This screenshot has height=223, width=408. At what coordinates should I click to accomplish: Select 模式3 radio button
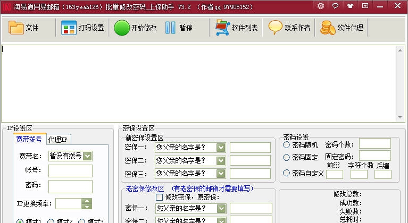(82, 221)
